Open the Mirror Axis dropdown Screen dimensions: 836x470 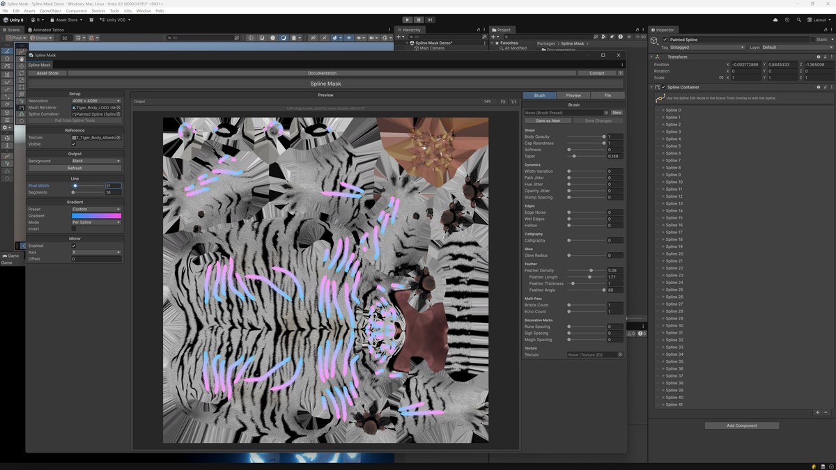pyautogui.click(x=96, y=252)
